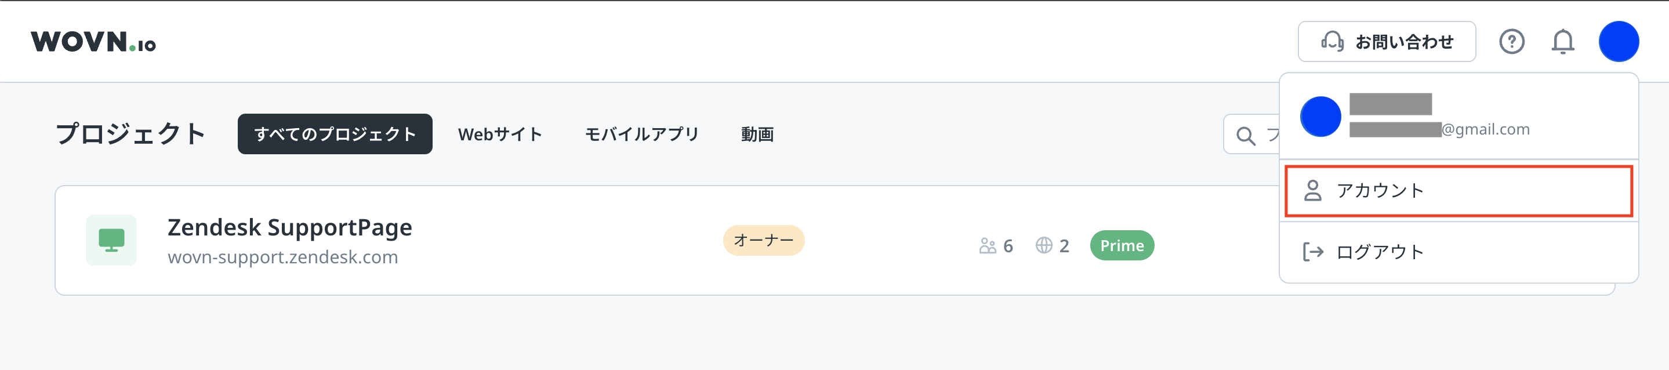
Task: Click the WOVN.io logo
Action: pos(93,42)
